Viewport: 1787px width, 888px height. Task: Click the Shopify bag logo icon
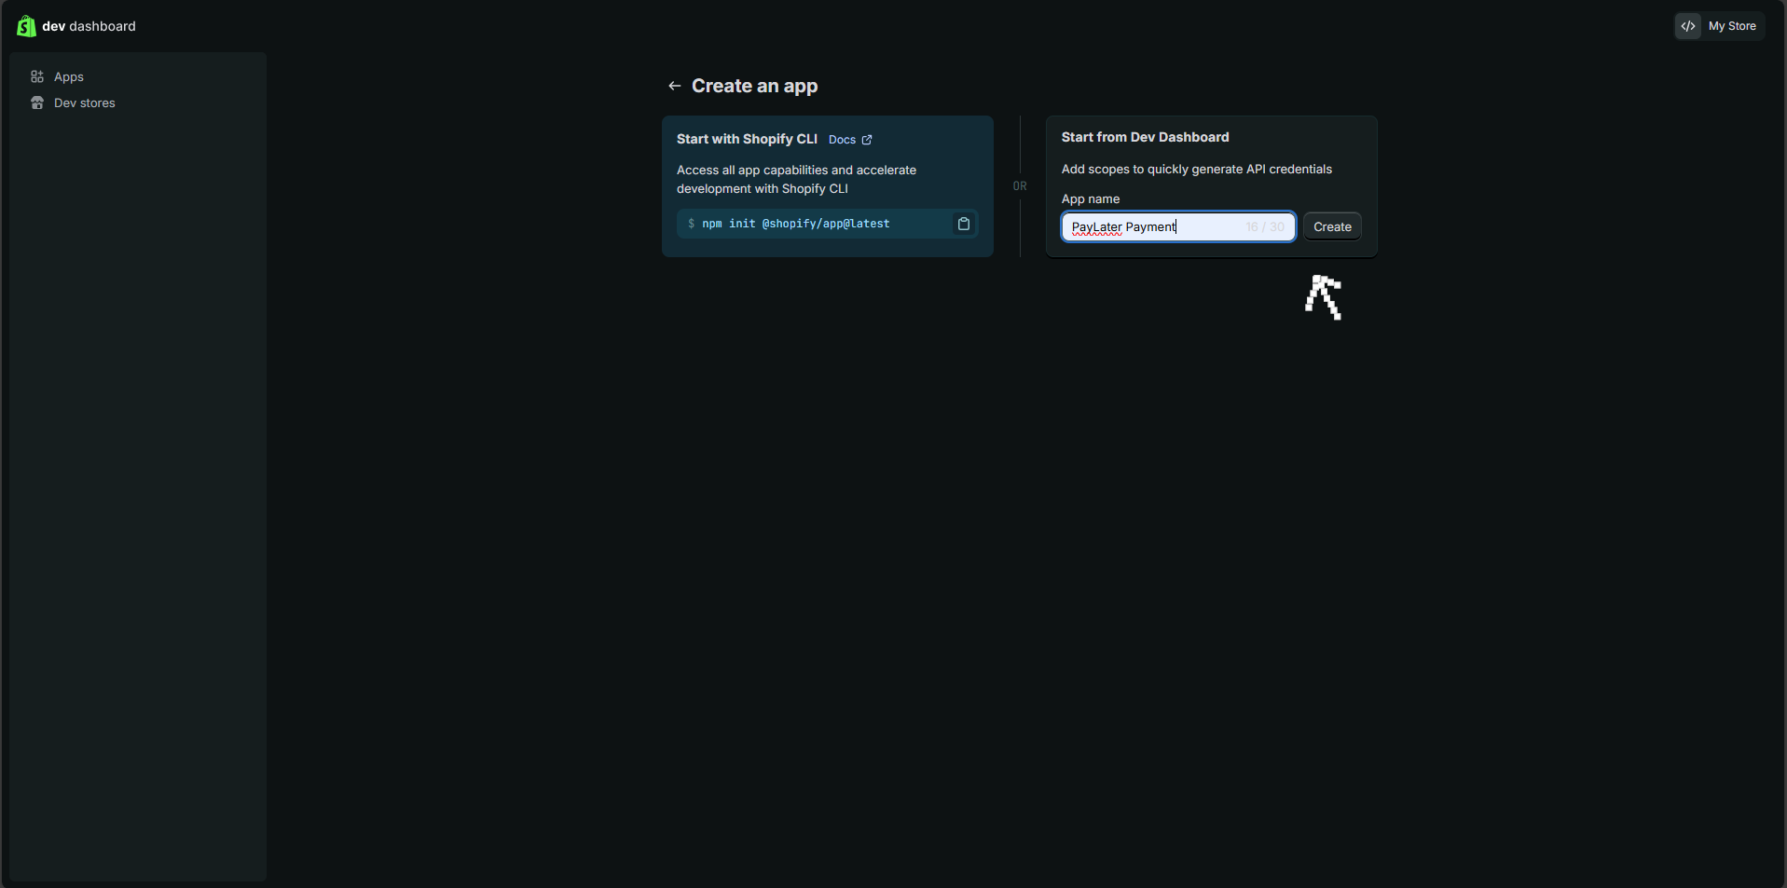tap(26, 26)
